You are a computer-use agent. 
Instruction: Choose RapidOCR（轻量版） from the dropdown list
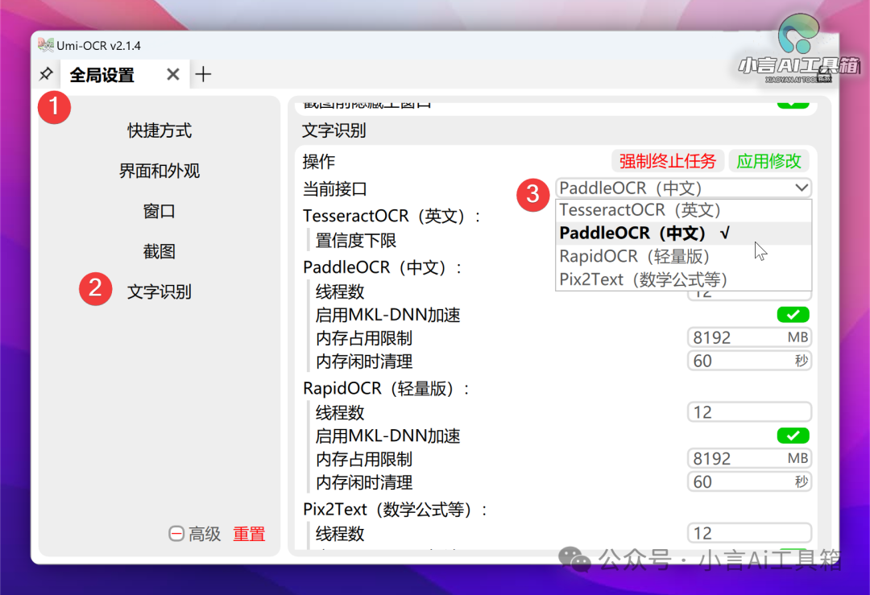pyautogui.click(x=684, y=257)
